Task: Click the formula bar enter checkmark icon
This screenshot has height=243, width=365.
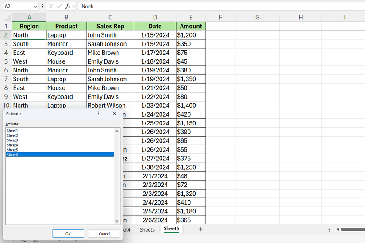Action: click(59, 6)
